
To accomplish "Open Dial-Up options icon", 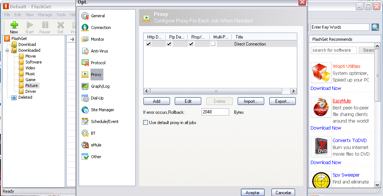I will pyautogui.click(x=85, y=98).
